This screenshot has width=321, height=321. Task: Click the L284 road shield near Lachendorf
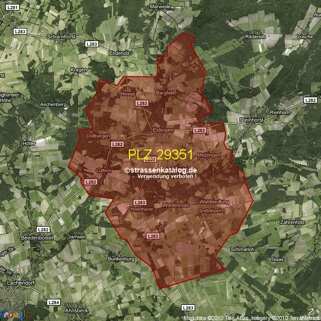coord(54,302)
